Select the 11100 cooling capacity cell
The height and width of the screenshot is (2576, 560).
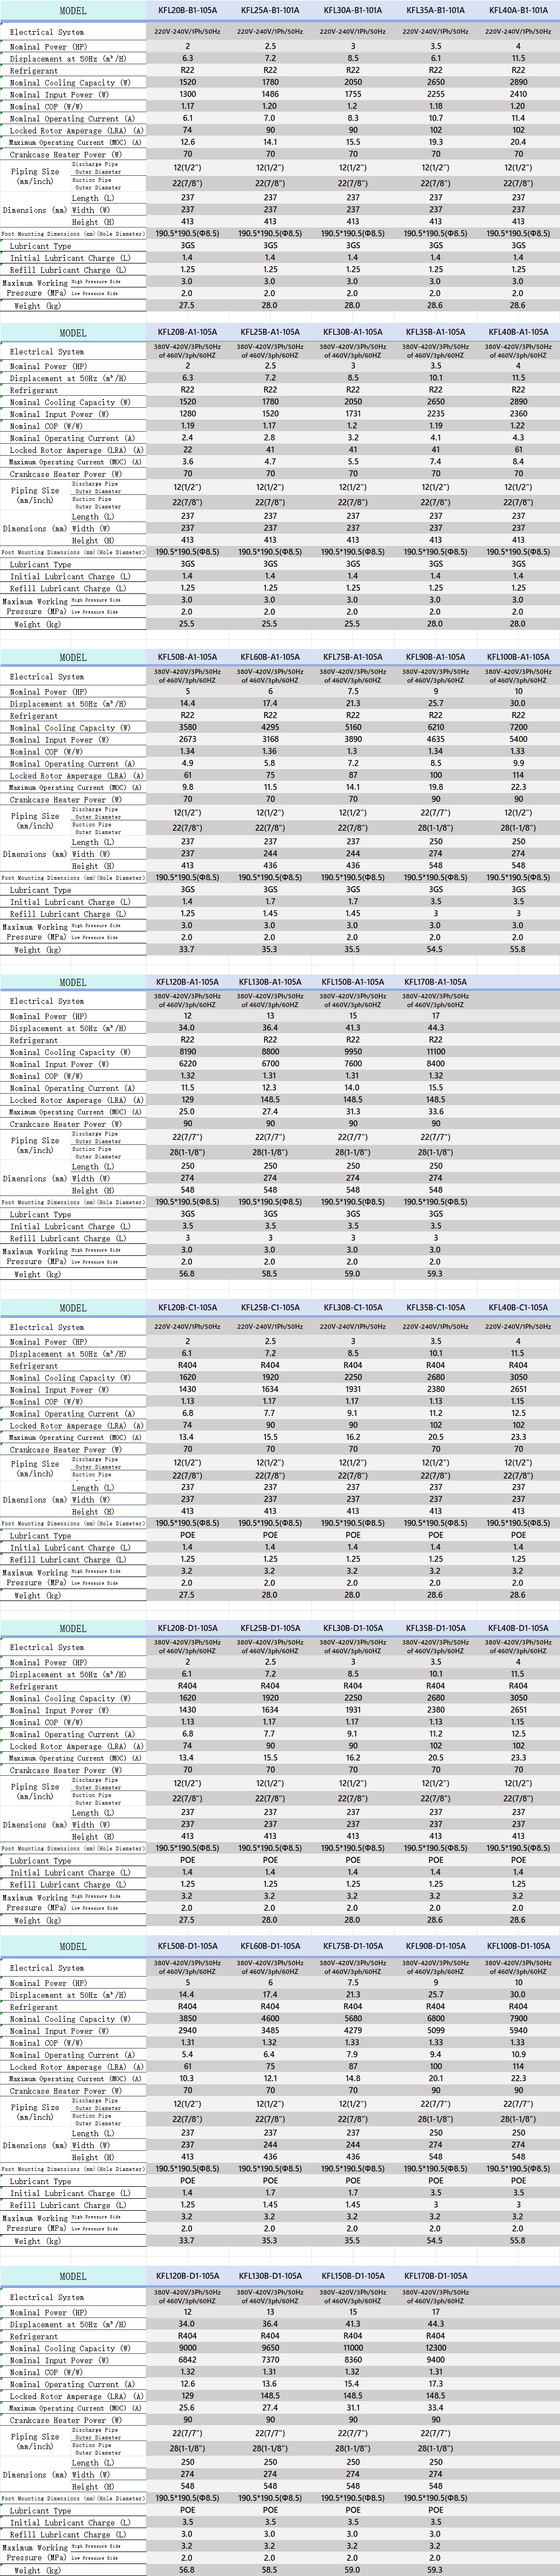click(435, 1052)
